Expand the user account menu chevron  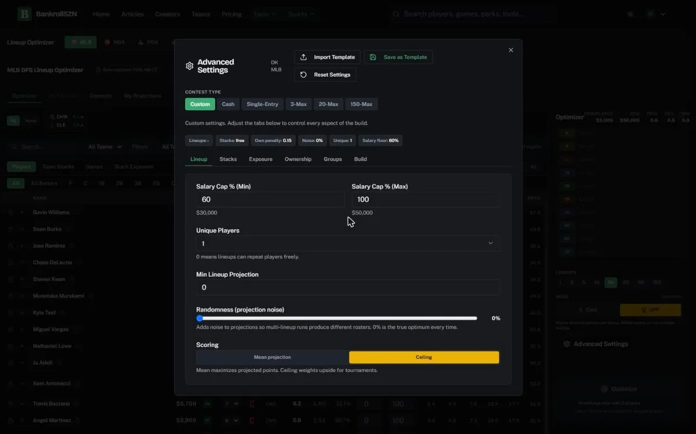pos(663,14)
